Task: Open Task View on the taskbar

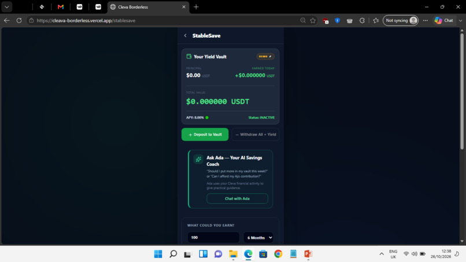Action: tap(187, 254)
